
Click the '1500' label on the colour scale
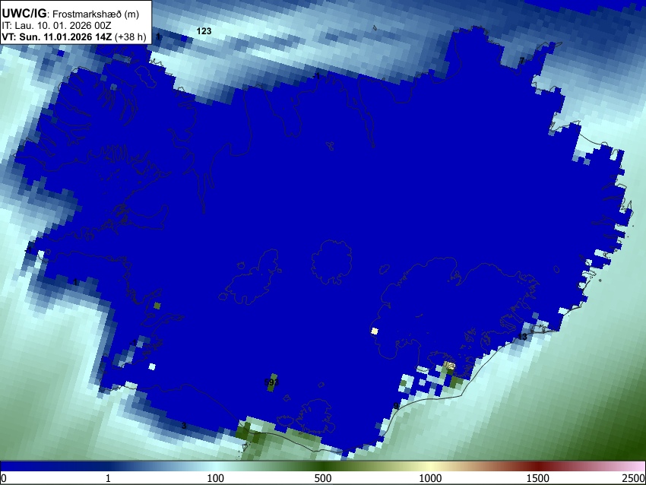pyautogui.click(x=537, y=478)
